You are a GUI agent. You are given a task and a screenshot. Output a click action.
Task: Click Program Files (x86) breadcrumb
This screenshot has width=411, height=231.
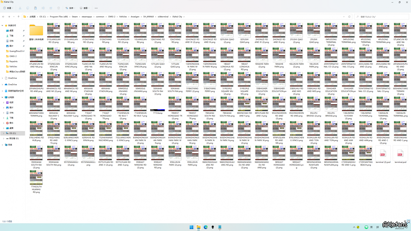pyautogui.click(x=59, y=17)
